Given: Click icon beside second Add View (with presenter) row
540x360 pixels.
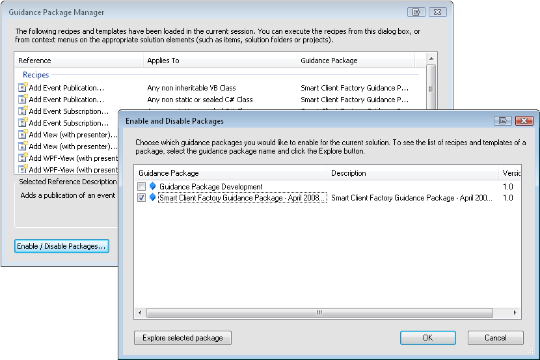Looking at the screenshot, I should [23, 146].
